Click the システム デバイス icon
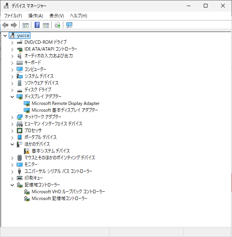The height and width of the screenshot is (237, 232). point(20,76)
